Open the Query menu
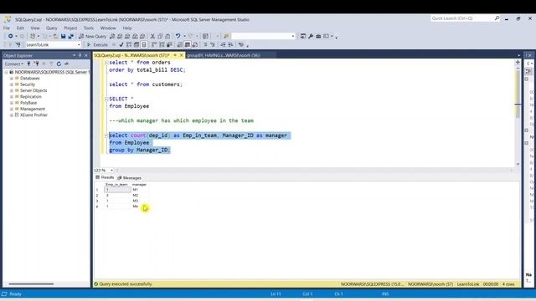 52,28
